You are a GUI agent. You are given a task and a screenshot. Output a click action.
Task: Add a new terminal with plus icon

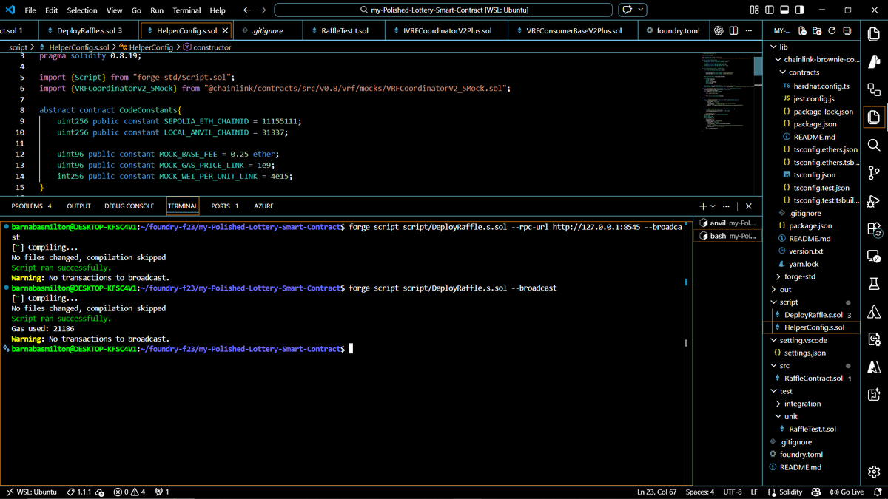pos(702,206)
